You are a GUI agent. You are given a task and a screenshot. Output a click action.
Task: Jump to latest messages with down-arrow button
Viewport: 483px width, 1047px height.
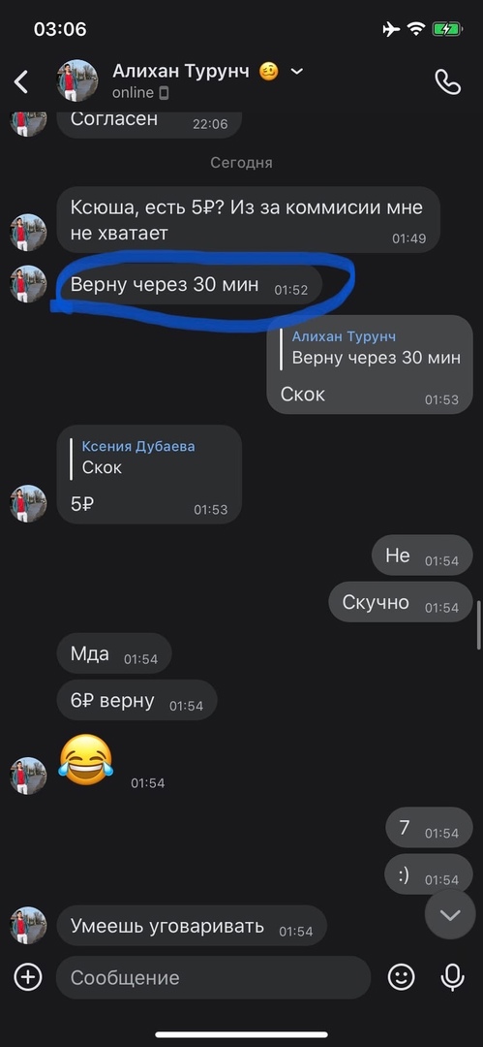[450, 915]
